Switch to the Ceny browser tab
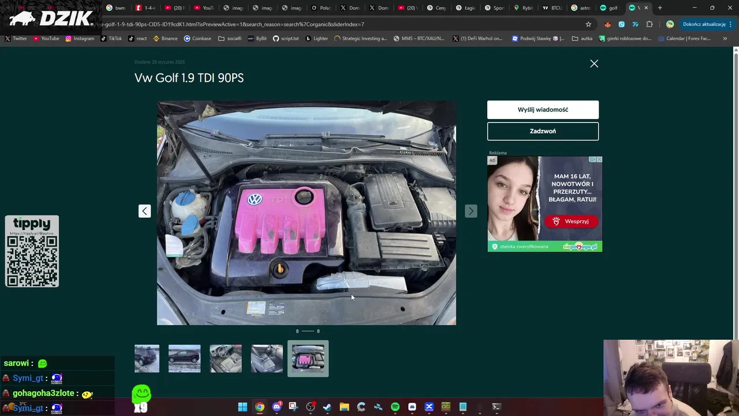 tap(436, 8)
